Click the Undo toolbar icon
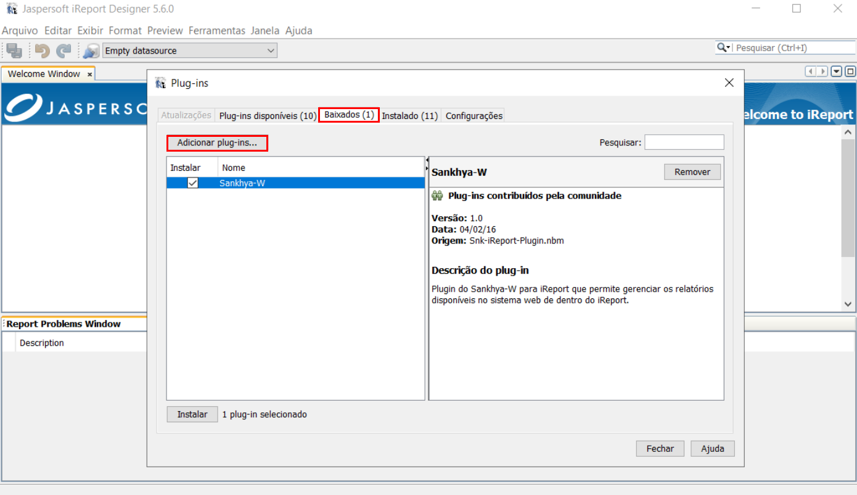The image size is (857, 495). (x=42, y=51)
